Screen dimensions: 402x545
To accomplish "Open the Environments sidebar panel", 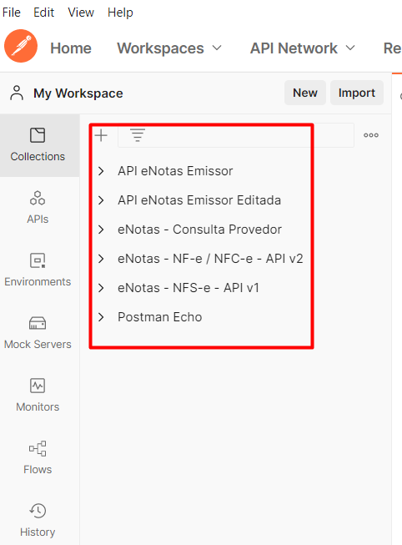I will 38,270.
